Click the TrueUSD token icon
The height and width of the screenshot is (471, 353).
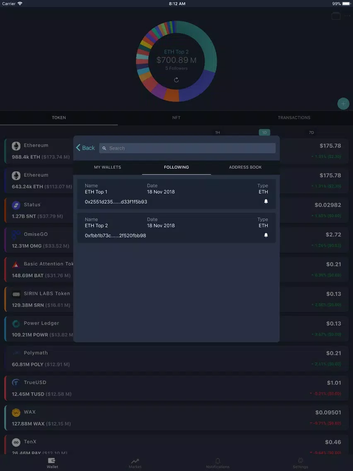pyautogui.click(x=16, y=383)
